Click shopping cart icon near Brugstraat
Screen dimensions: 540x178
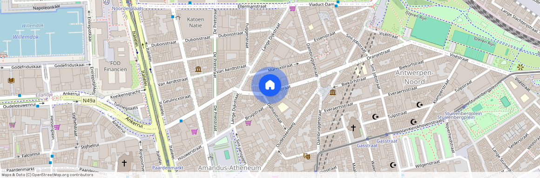(x=248, y=122)
